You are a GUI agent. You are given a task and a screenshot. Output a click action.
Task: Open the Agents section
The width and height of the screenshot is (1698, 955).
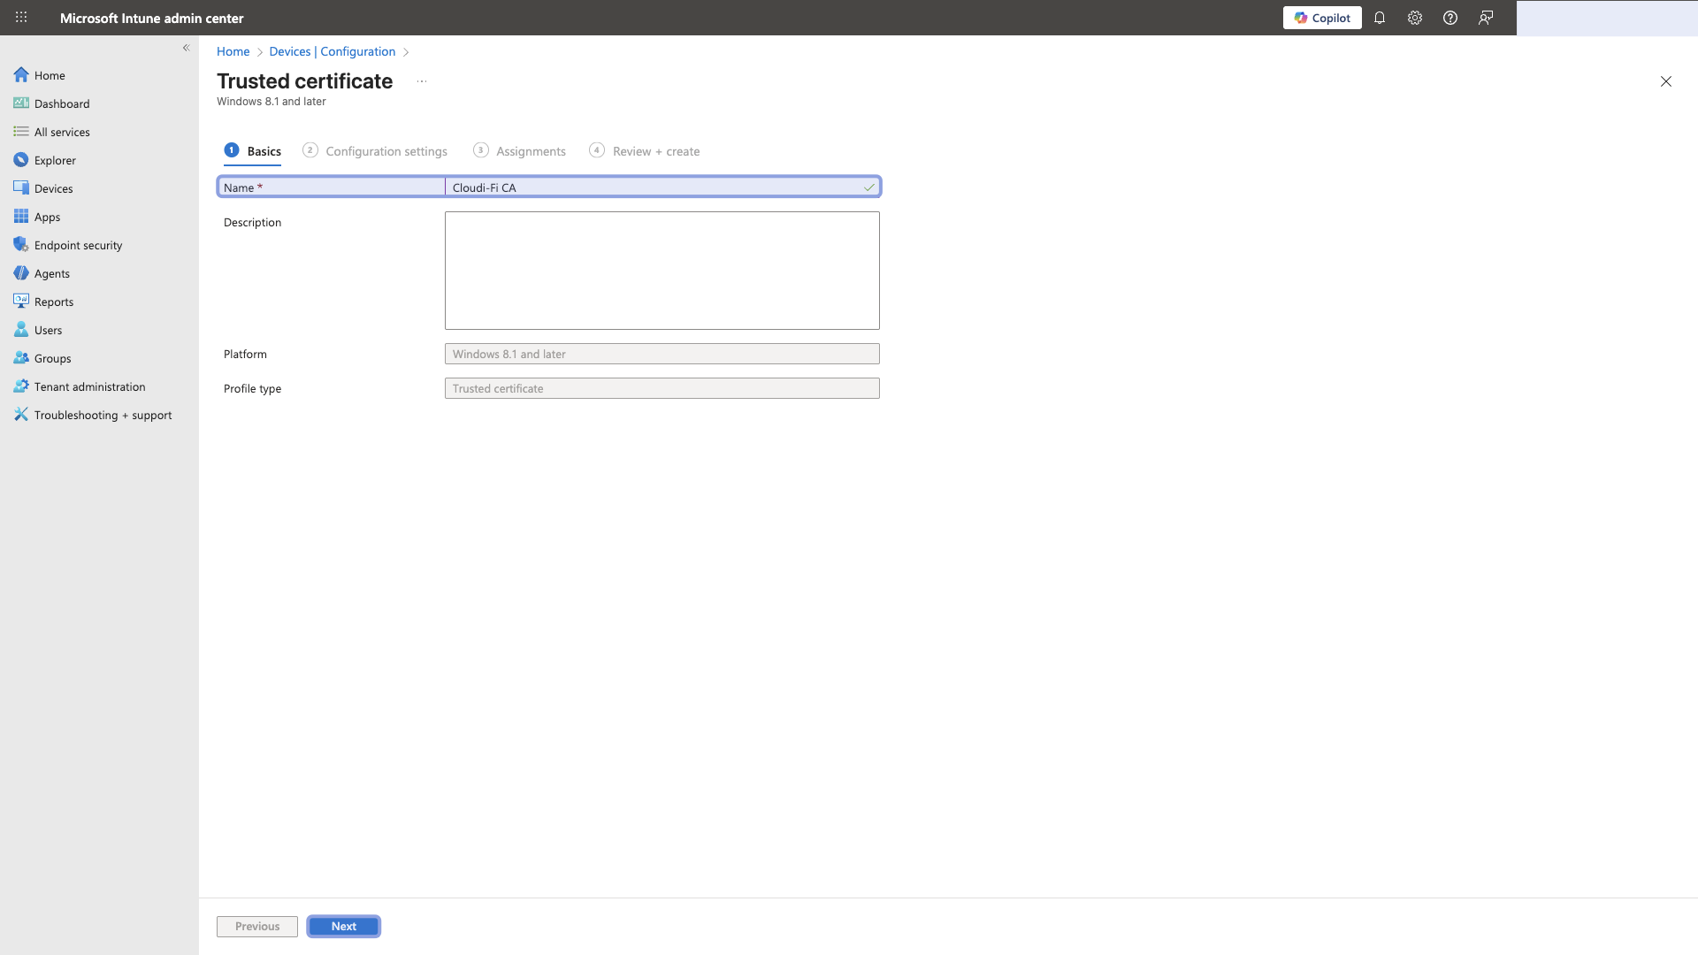click(x=51, y=273)
